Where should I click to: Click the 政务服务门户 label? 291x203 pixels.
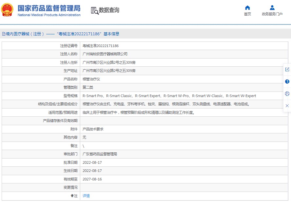[x=272, y=14]
